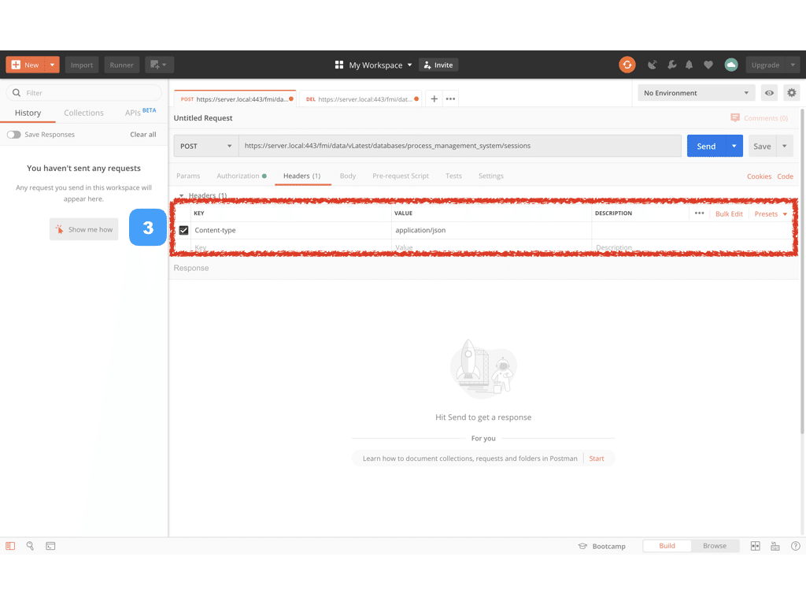Open Postman notifications via the bell icon
The width and height of the screenshot is (806, 605).
point(690,65)
